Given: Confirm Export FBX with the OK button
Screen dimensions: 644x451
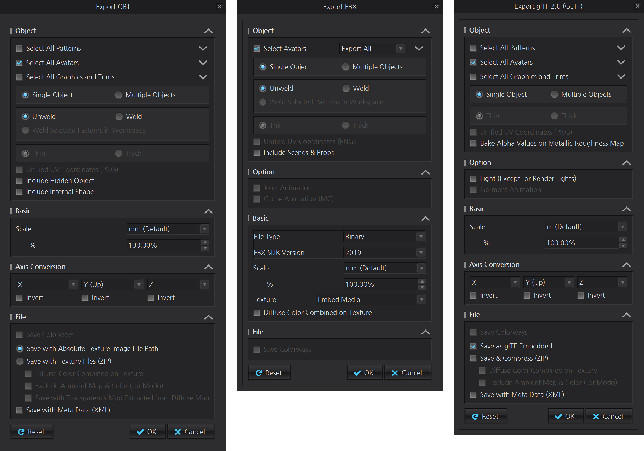Looking at the screenshot, I should (365, 373).
